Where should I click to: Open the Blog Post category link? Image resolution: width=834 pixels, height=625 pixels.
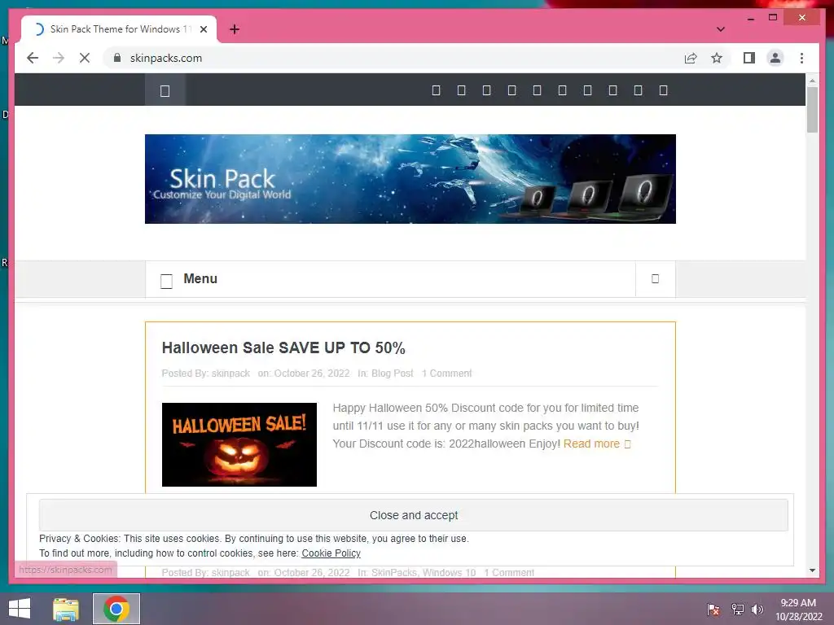(392, 373)
